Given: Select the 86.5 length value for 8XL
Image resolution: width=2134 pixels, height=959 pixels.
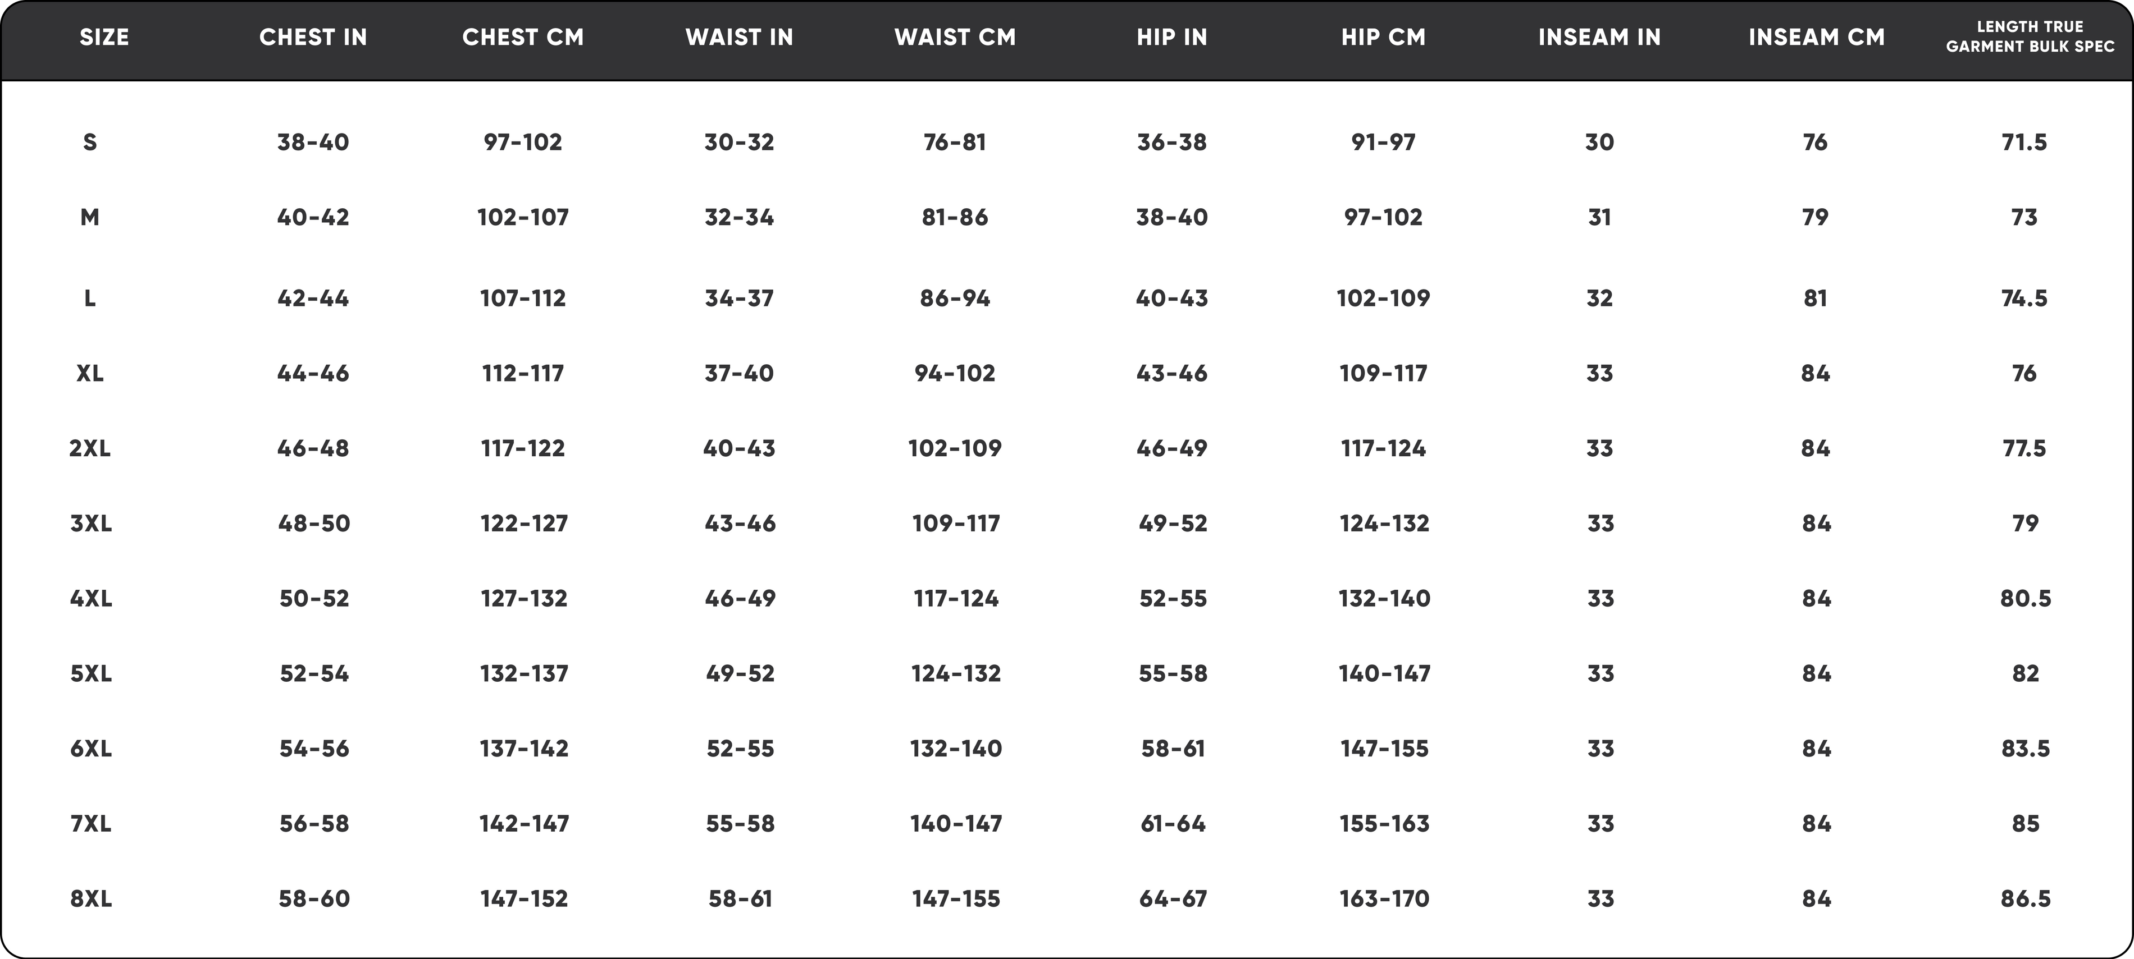Looking at the screenshot, I should click(x=2026, y=898).
